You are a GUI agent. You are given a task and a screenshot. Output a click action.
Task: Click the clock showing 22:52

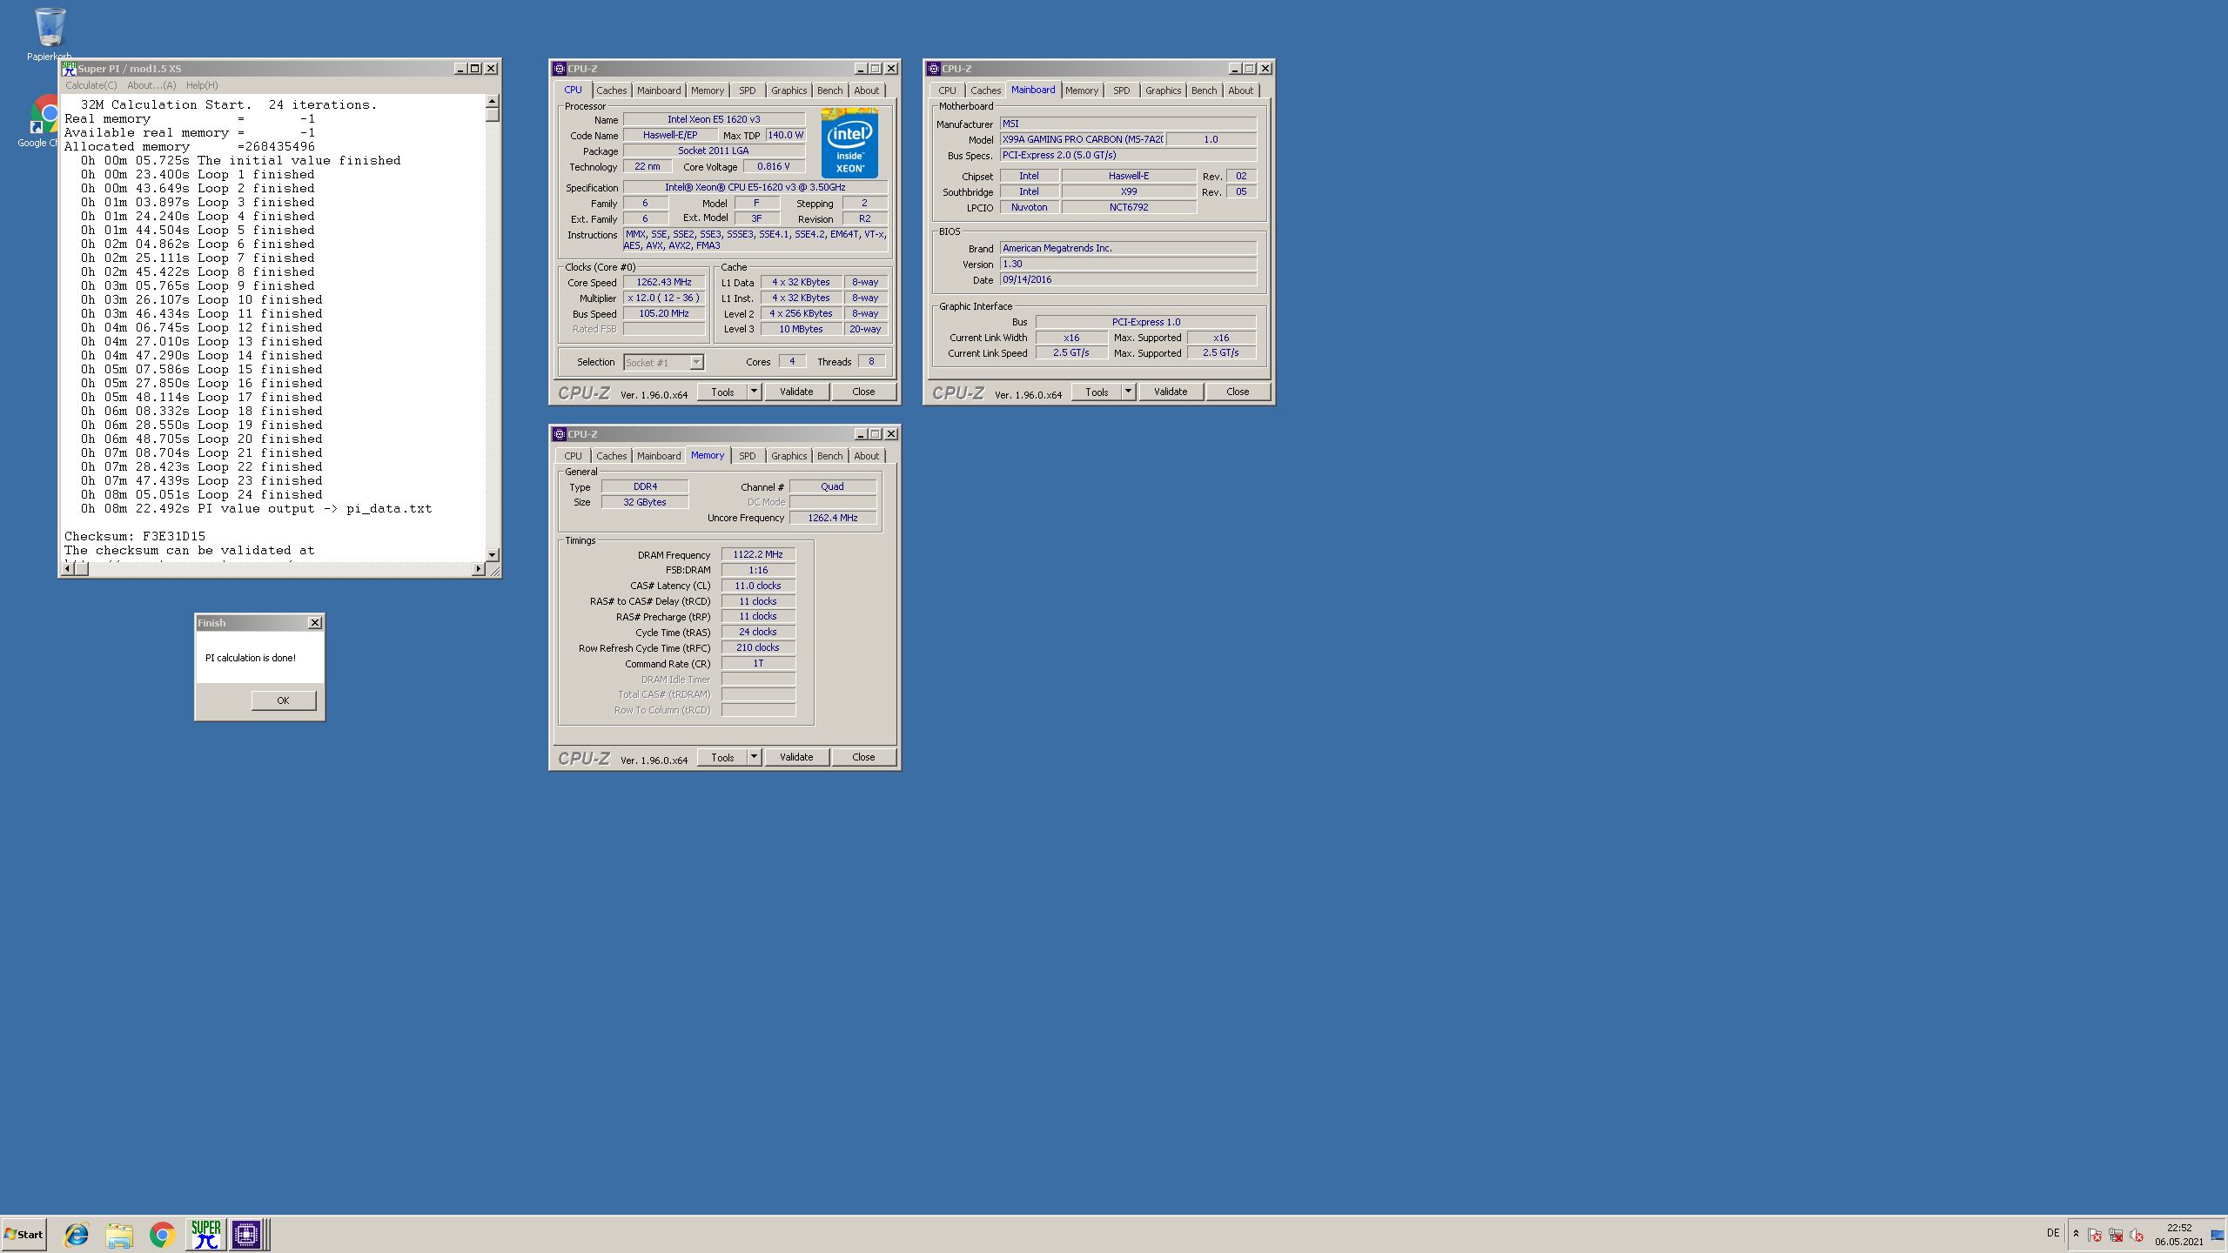(x=2179, y=1228)
